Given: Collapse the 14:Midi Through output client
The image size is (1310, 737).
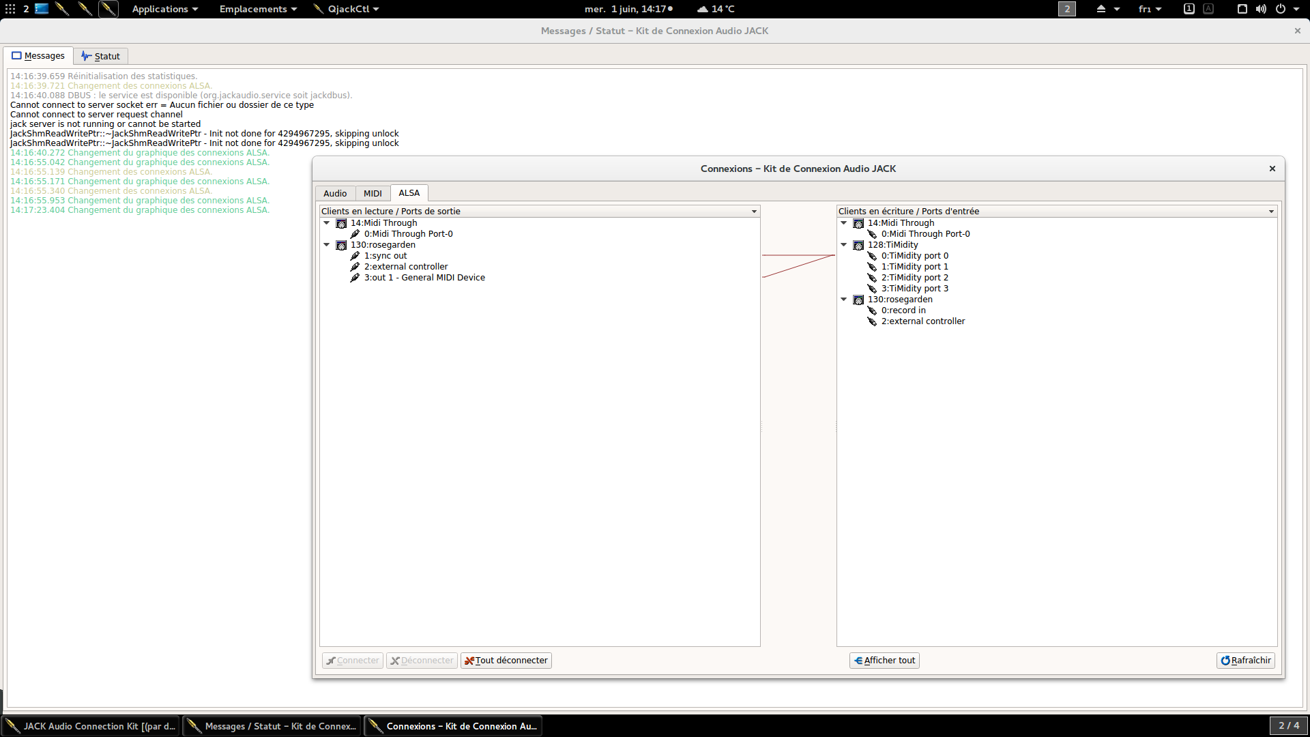Looking at the screenshot, I should [327, 222].
